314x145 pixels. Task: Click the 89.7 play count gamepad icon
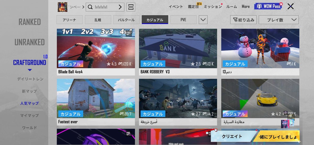[122, 114]
